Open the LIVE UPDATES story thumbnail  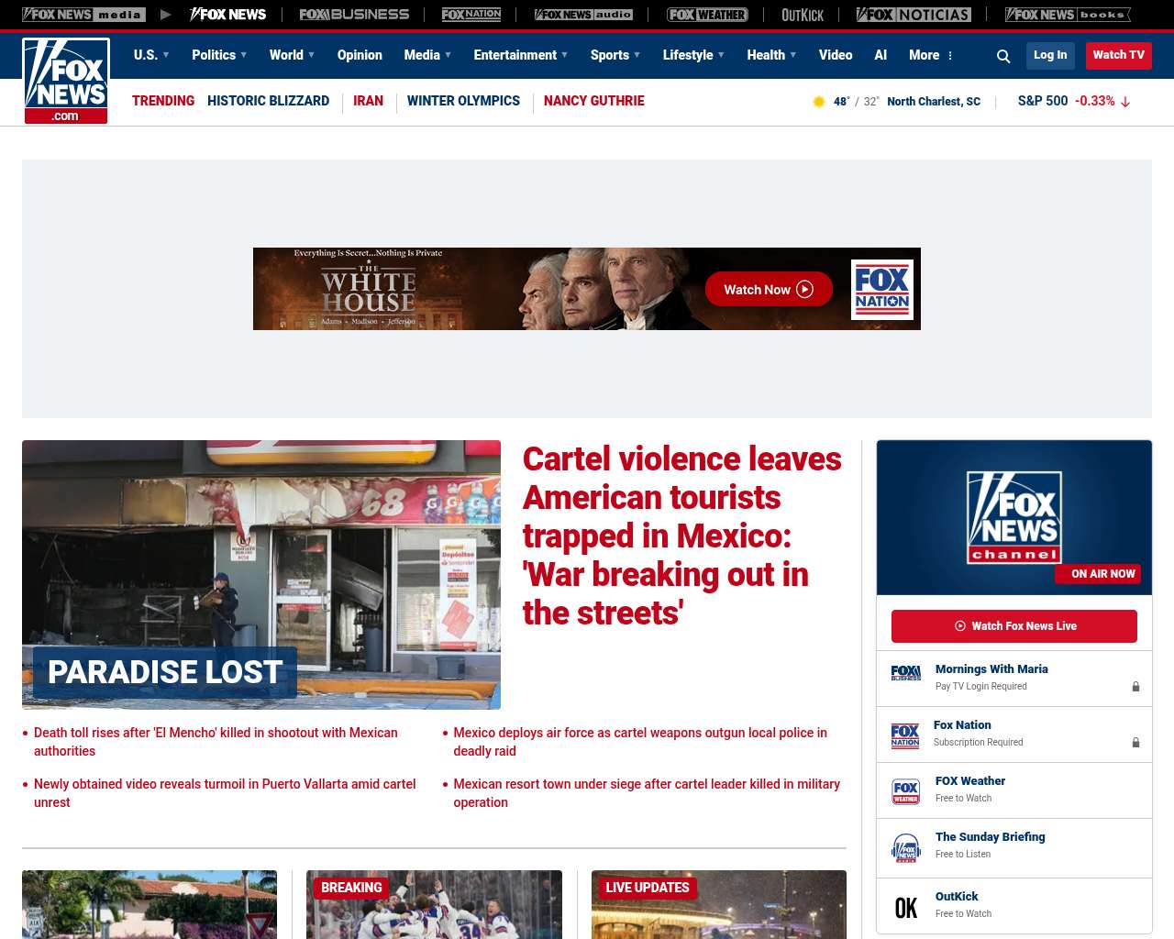click(719, 904)
